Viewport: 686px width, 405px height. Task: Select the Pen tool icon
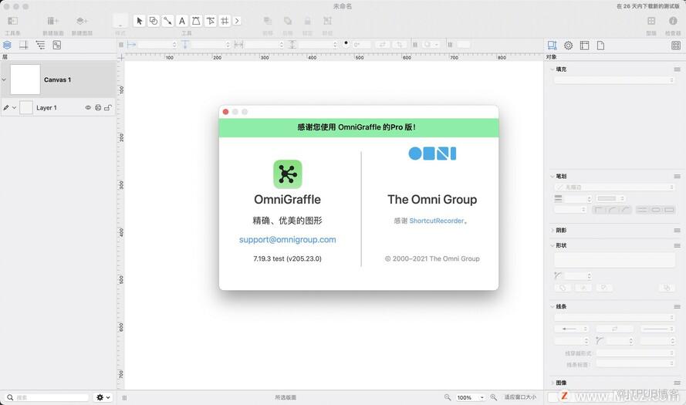point(196,21)
